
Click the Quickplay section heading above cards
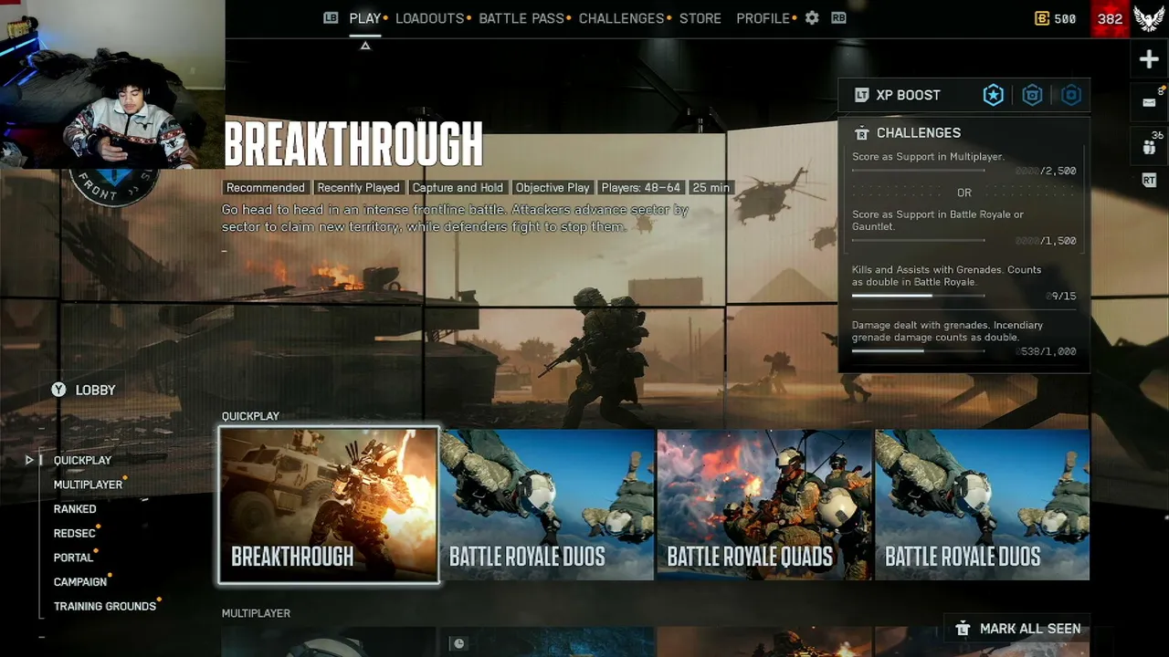[x=250, y=416]
